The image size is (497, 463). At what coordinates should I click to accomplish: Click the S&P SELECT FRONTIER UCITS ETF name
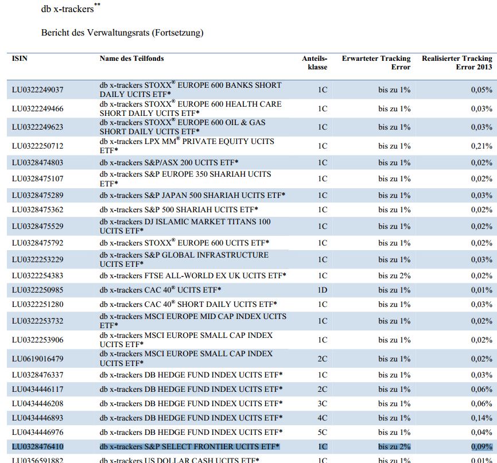pos(189,447)
